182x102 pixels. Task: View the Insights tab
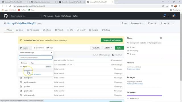click(94, 30)
